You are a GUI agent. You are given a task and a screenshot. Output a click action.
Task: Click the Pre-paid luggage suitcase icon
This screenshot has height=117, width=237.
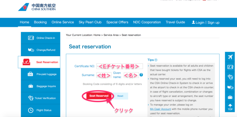(31, 74)
